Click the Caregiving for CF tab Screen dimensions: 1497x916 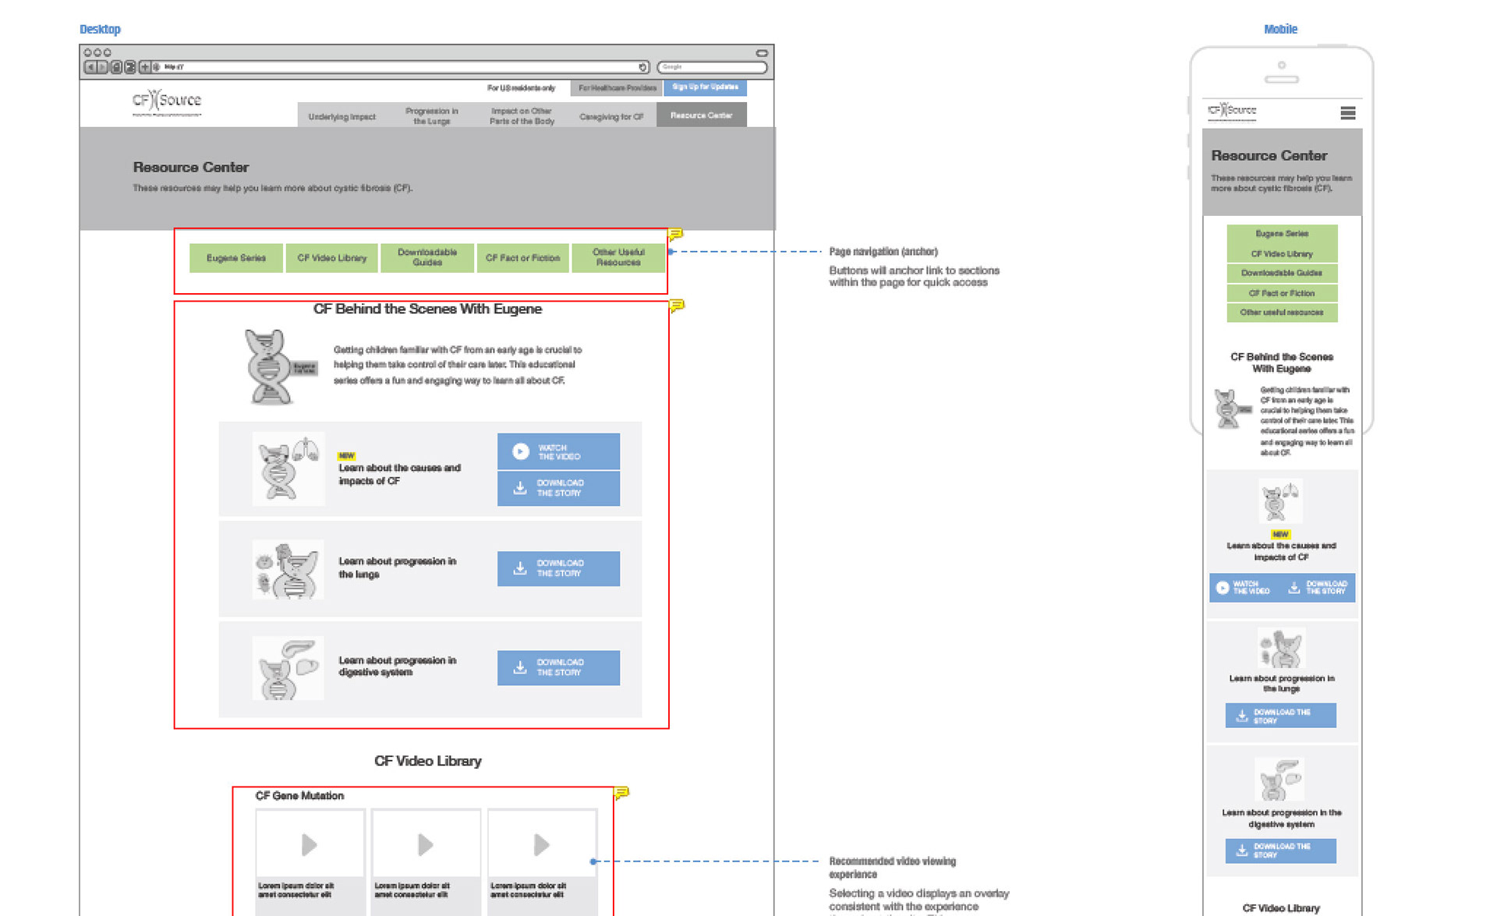(x=611, y=117)
